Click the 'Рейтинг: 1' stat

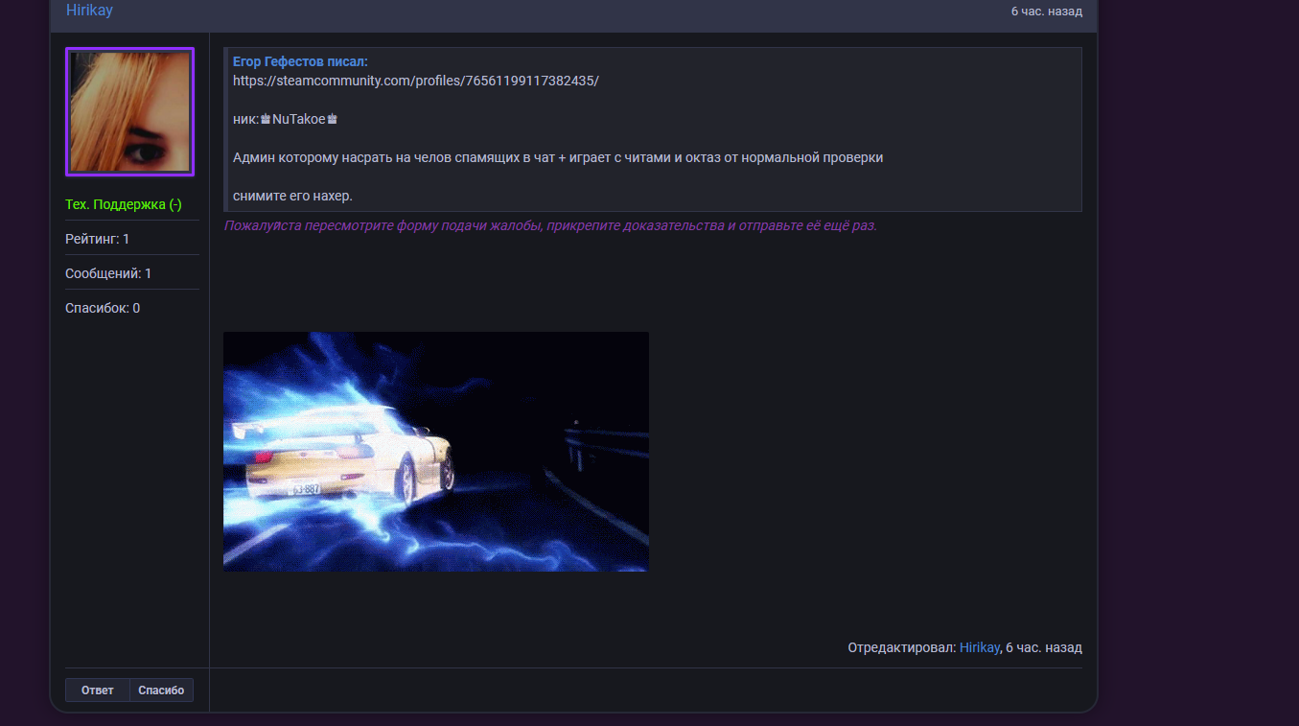(97, 239)
